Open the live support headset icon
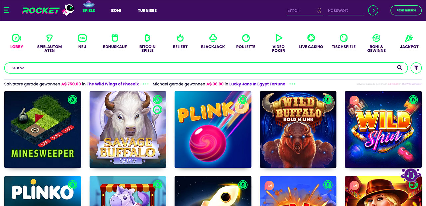 pyautogui.click(x=411, y=175)
